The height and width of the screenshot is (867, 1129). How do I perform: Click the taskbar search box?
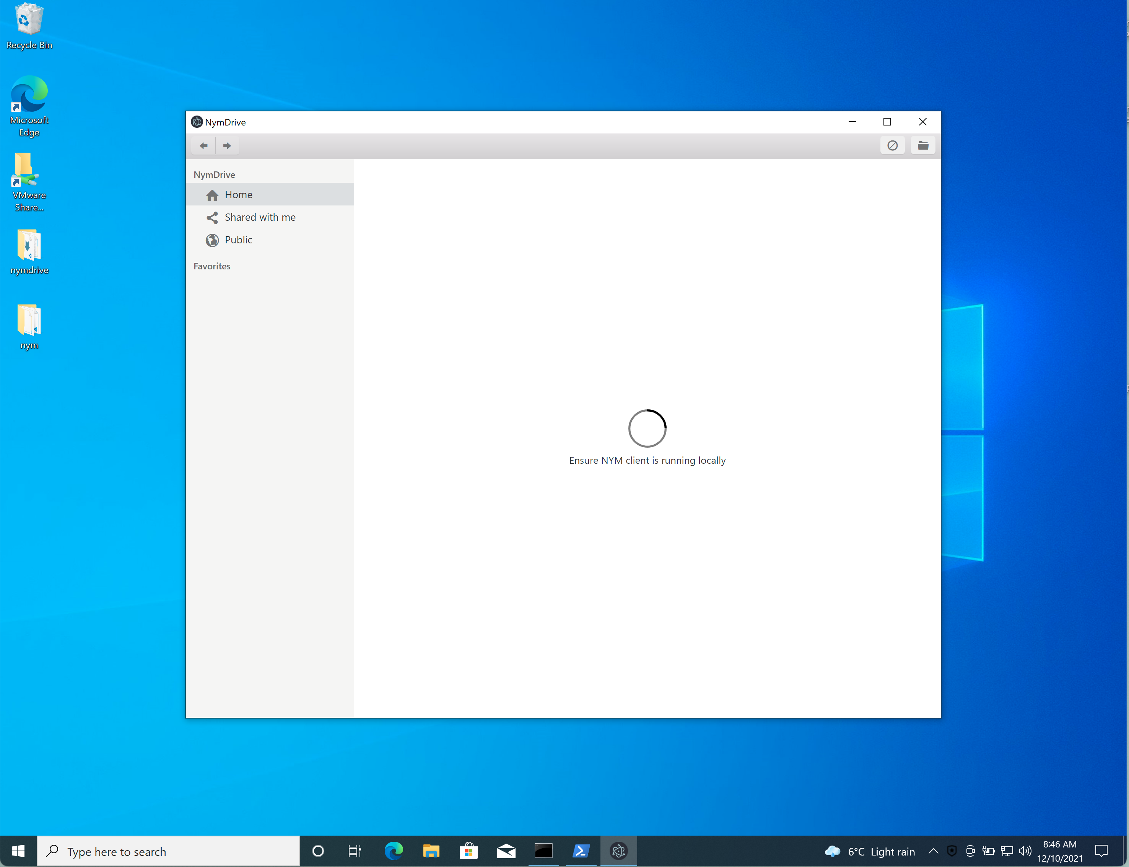tap(168, 851)
